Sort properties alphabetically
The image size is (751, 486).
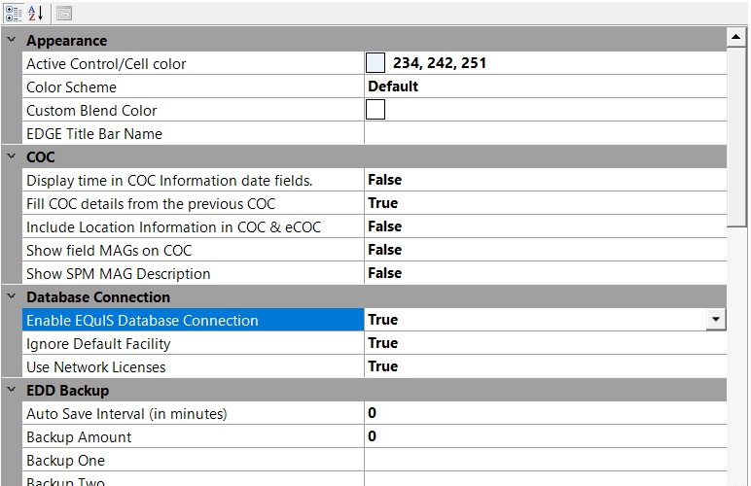point(36,14)
